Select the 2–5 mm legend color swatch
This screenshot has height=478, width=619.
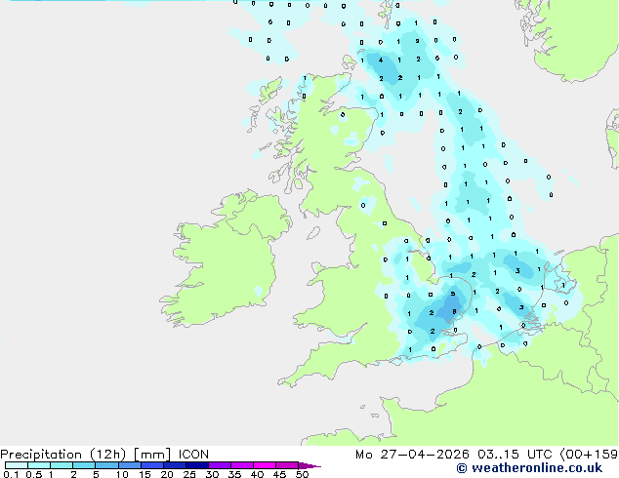point(84,465)
